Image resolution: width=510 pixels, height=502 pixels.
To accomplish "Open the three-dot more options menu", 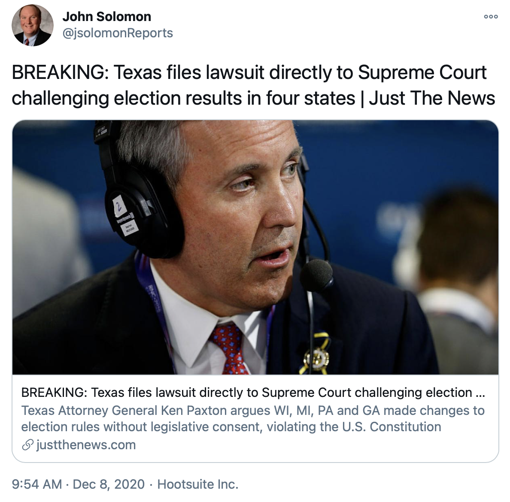I will pos(491,17).
